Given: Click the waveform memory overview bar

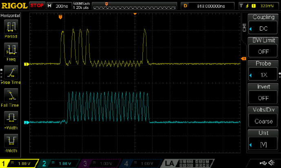Looking at the screenshot, I should (x=135, y=6).
